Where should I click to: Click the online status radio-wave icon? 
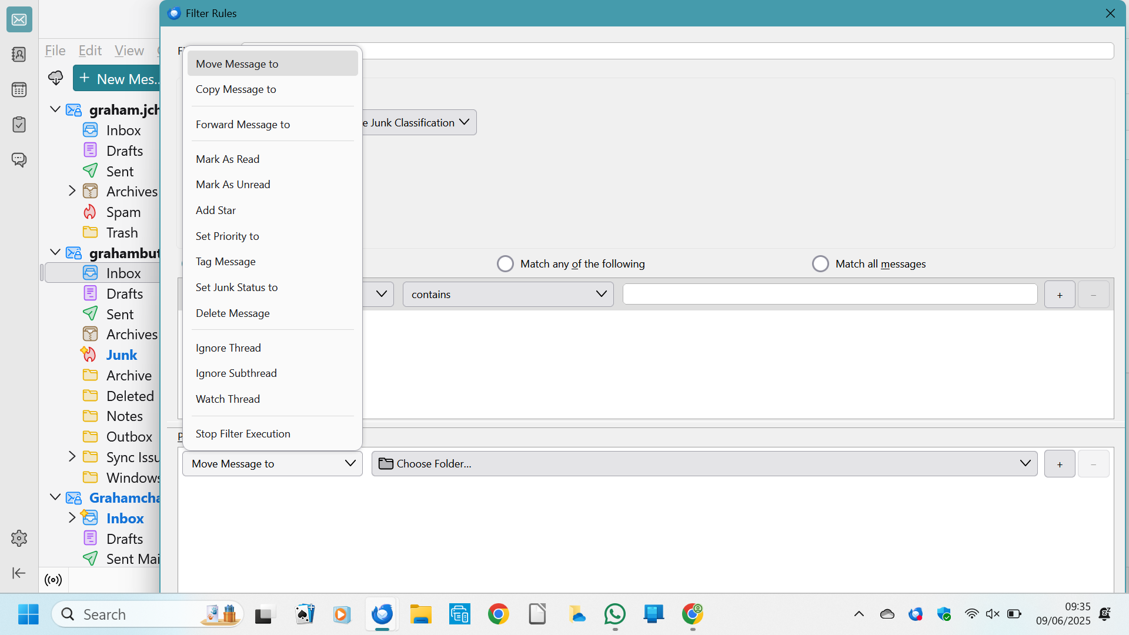[54, 580]
